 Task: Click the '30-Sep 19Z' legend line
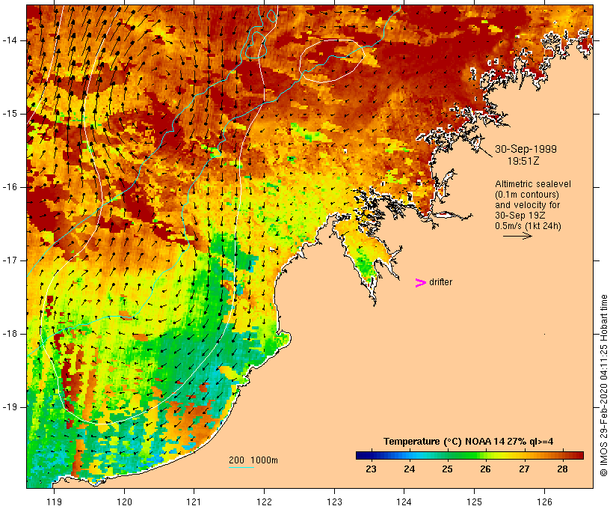[520, 216]
